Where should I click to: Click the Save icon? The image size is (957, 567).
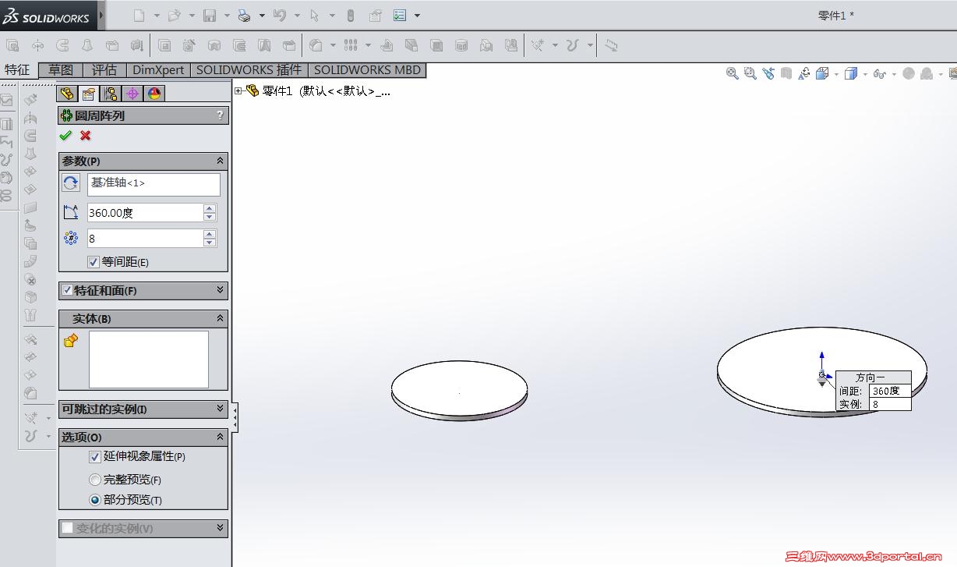tap(209, 15)
